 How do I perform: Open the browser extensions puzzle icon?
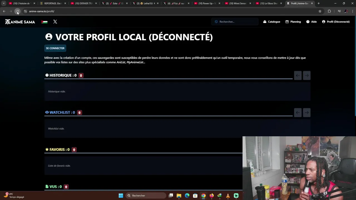click(329, 11)
